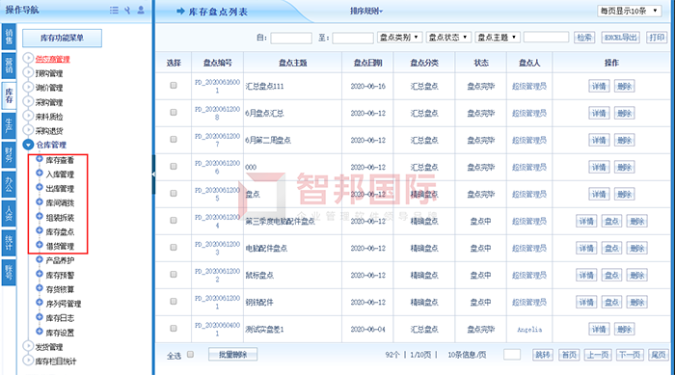
Task: Check the box for 电脑配件盘点 row
Action: click(174, 248)
